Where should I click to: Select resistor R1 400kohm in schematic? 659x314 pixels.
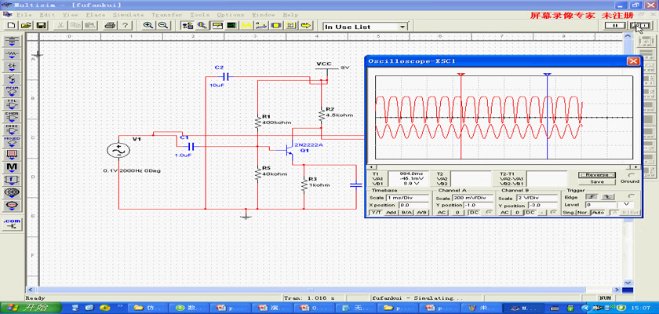pyautogui.click(x=257, y=122)
